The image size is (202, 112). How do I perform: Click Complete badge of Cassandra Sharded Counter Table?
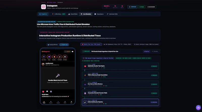click(154, 93)
